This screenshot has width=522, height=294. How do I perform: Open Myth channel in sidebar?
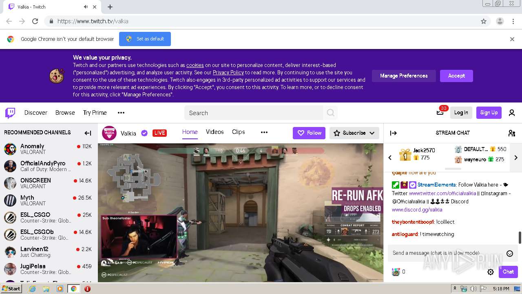[49, 200]
